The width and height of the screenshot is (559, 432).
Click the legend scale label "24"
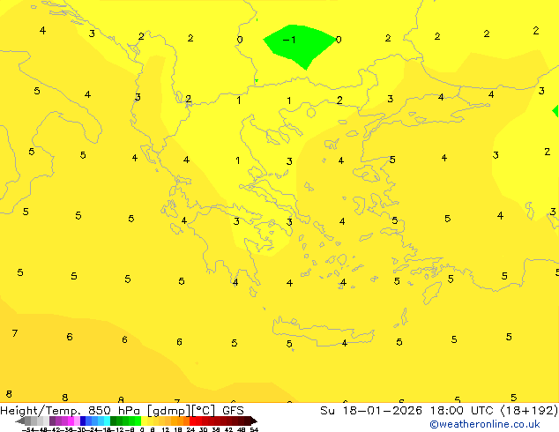click(x=190, y=429)
